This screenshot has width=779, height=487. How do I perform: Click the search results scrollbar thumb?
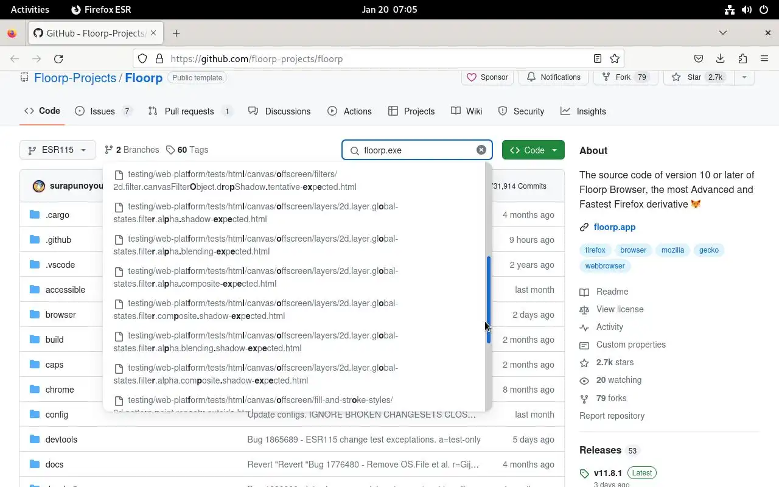(488, 300)
